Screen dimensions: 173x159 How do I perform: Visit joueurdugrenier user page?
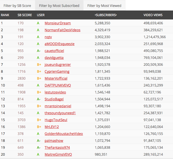click(x=58, y=65)
